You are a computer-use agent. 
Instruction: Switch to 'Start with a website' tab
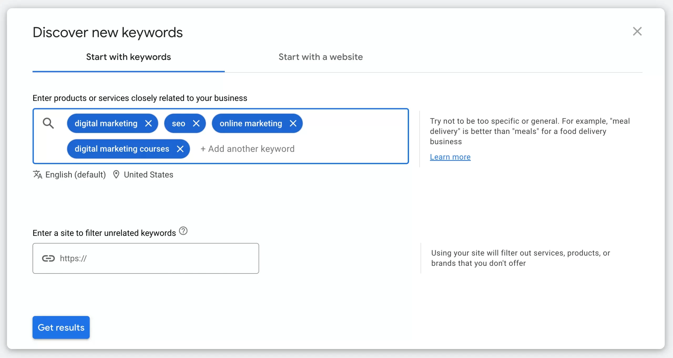point(320,57)
